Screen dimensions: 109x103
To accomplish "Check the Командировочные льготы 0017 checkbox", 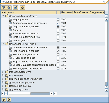I will click(58, 68).
